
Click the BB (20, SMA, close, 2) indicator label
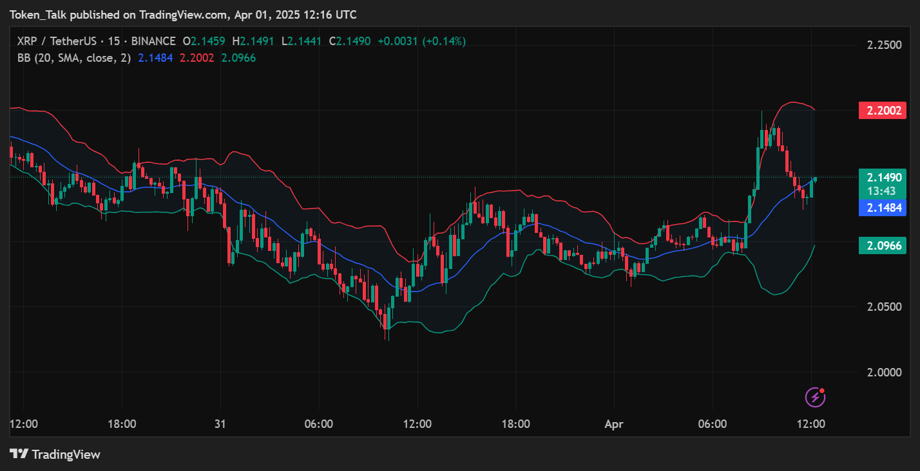(x=74, y=58)
